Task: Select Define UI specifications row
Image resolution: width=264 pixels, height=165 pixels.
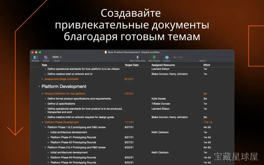Action: tap(61, 104)
